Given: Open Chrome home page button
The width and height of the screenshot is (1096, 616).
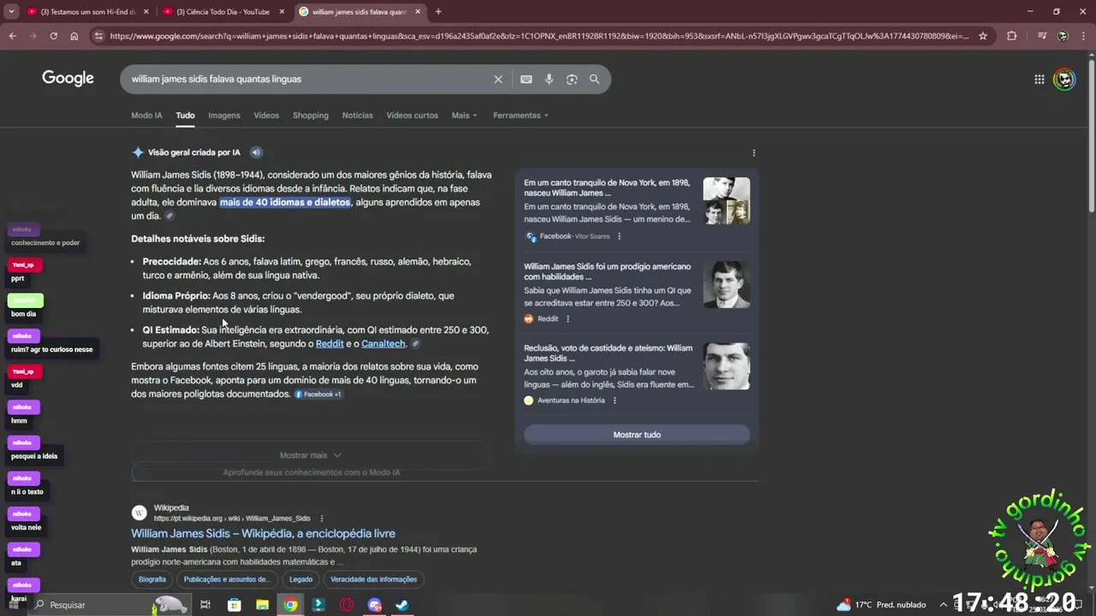Looking at the screenshot, I should click(74, 36).
